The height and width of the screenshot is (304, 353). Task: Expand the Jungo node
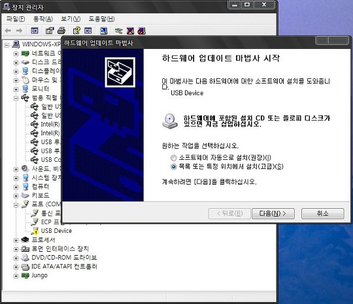pos(16,276)
